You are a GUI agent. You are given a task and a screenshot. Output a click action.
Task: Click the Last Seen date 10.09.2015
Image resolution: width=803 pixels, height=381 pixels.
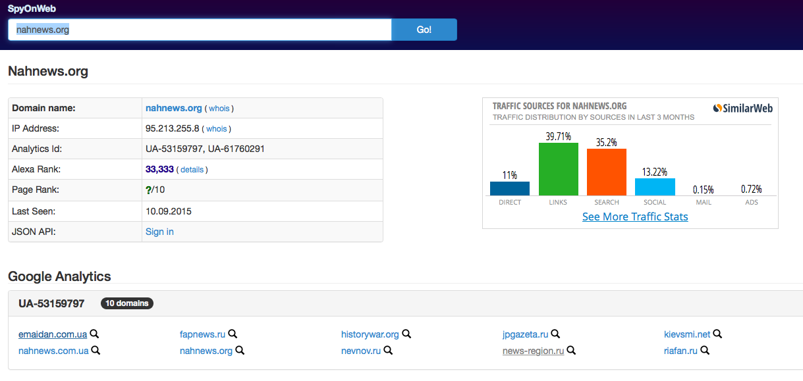[169, 211]
